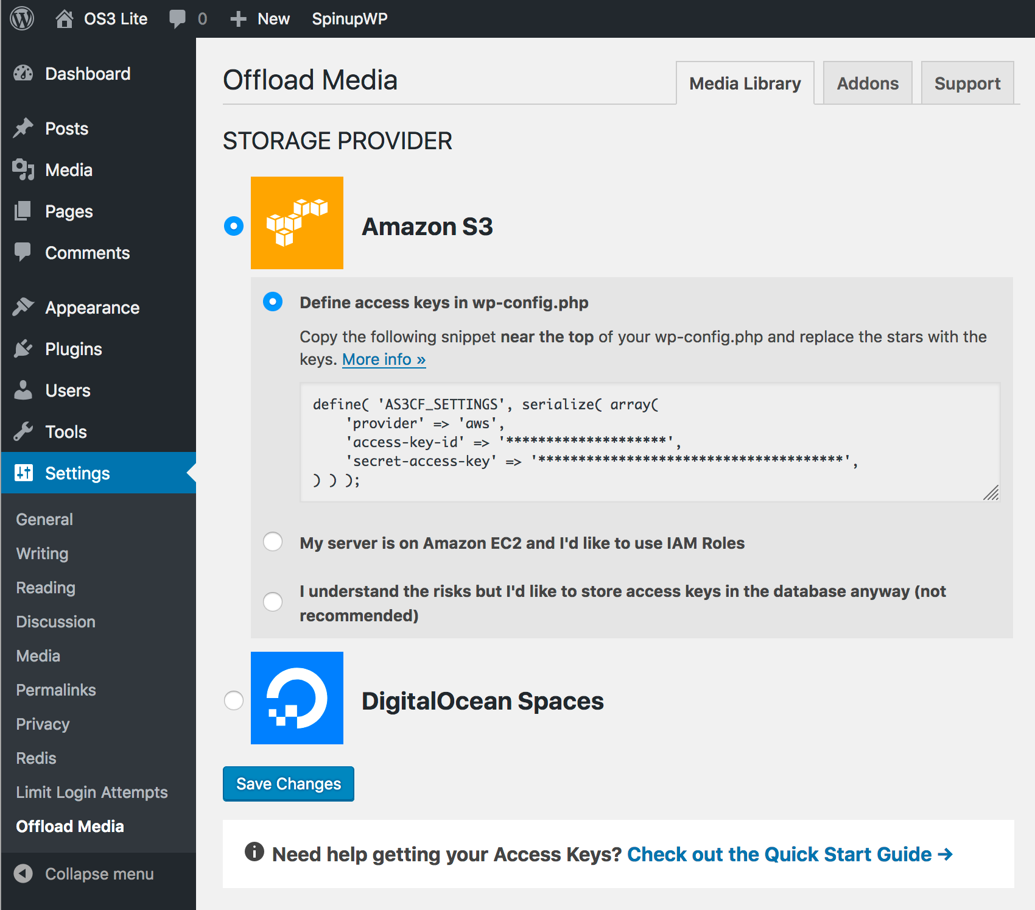Select the Amazon S3 provider radio button

pos(234,226)
